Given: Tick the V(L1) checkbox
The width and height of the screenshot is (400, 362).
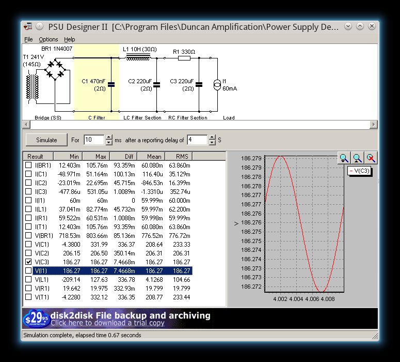Looking at the screenshot, I should point(28,279).
